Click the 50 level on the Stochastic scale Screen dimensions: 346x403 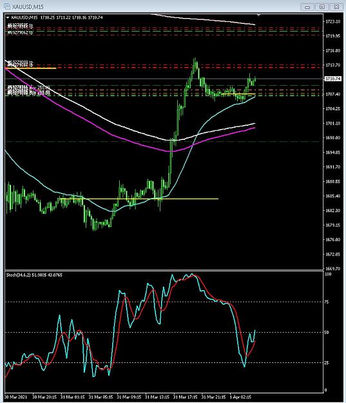coord(327,332)
